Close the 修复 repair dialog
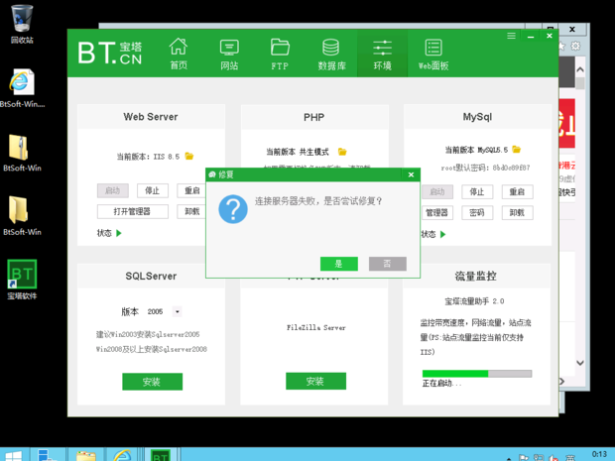 click(411, 174)
